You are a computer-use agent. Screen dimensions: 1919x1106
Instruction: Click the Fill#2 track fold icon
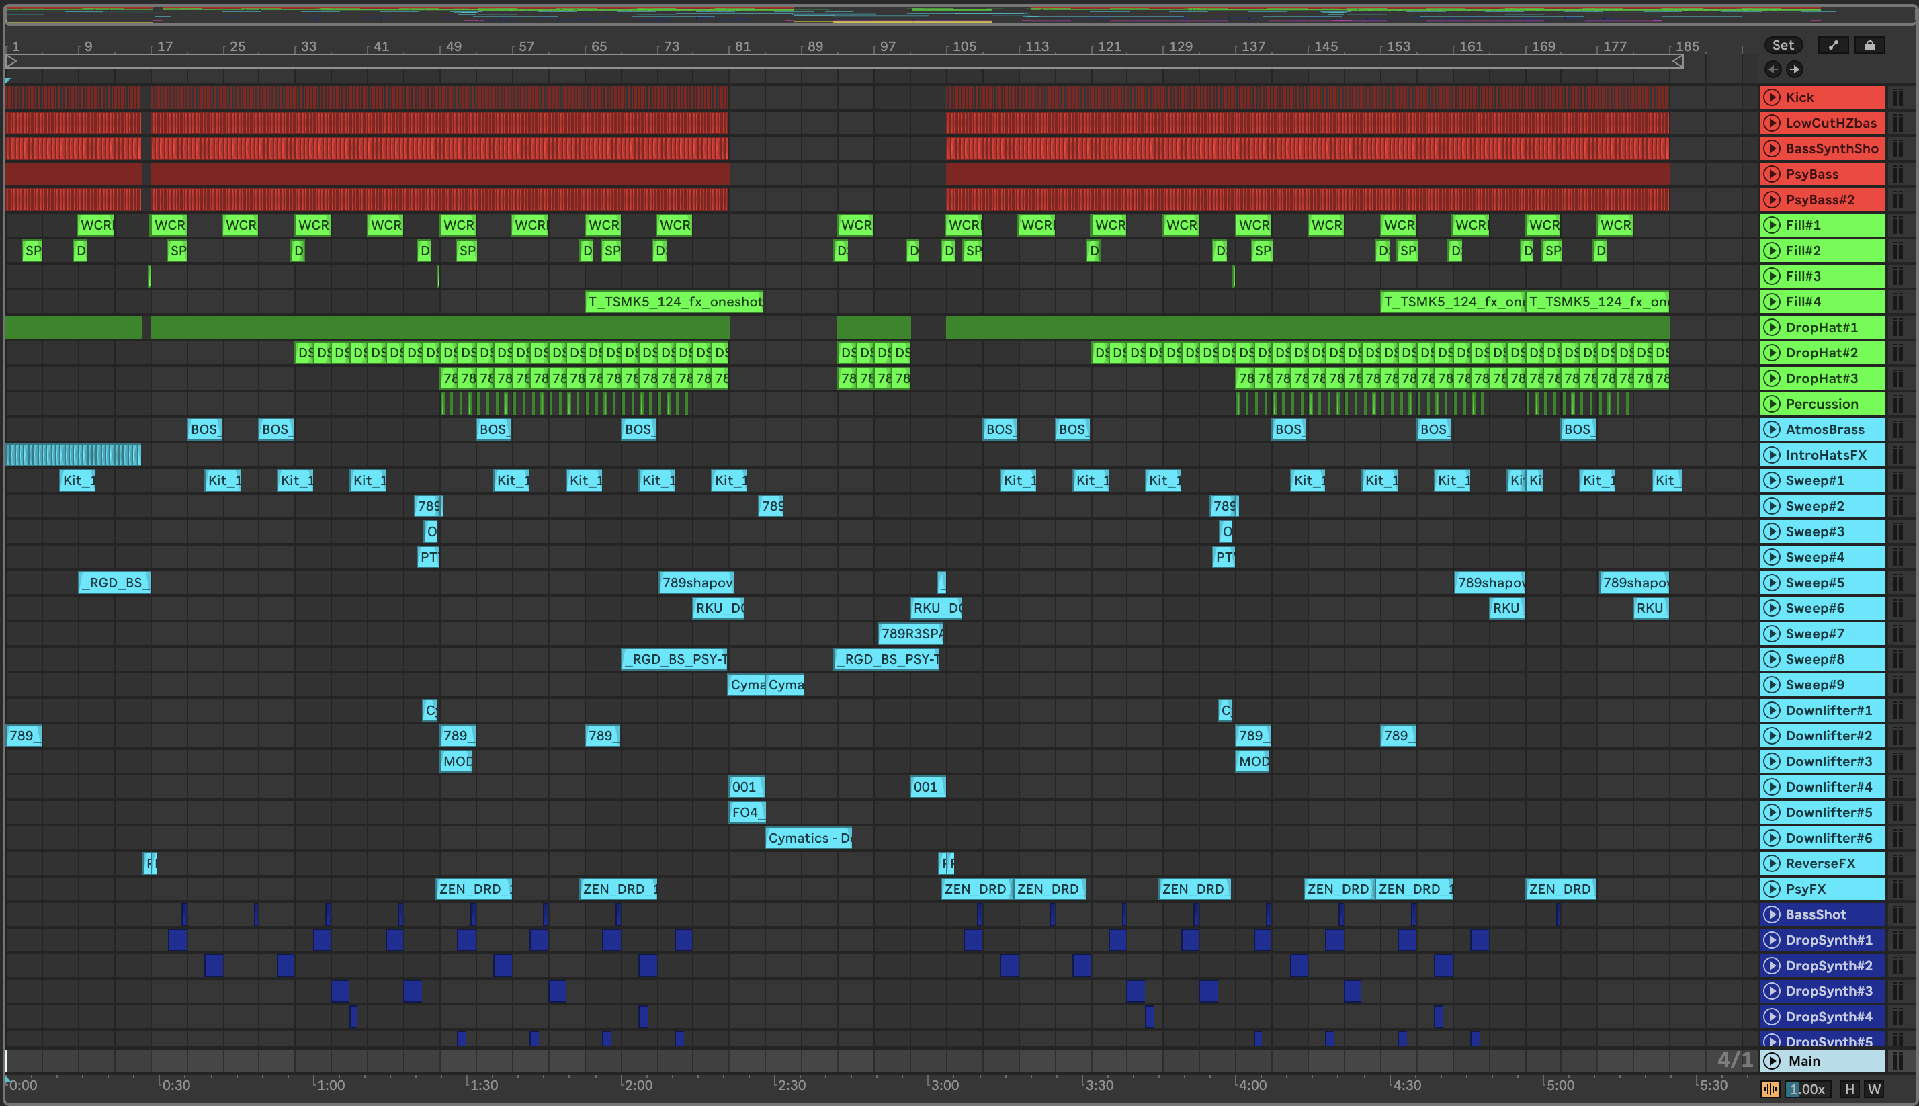tap(1772, 251)
